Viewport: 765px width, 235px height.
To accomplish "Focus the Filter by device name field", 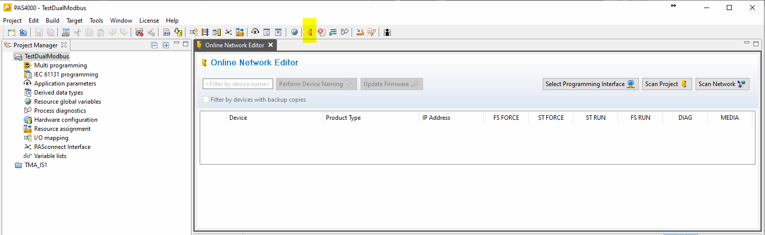I will point(238,84).
